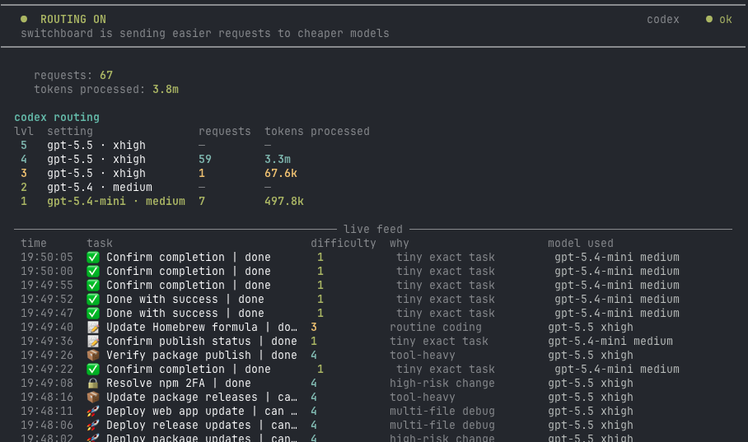Click the why column header
Image resolution: width=748 pixels, height=442 pixels.
(400, 244)
